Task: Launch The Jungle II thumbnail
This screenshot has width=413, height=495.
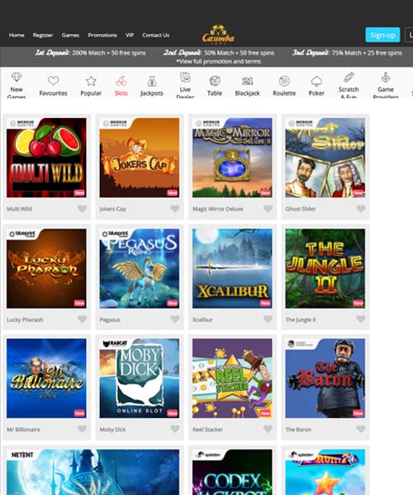Action: point(325,268)
